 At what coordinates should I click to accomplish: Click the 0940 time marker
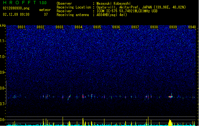(x=192, y=27)
